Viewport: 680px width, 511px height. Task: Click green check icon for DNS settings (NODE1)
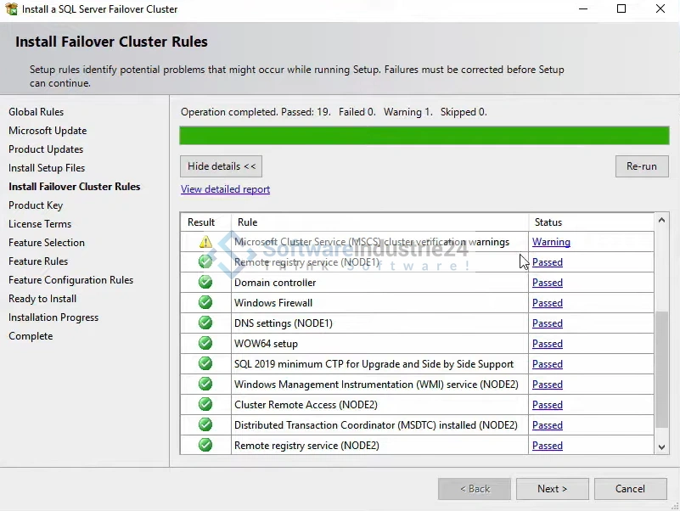205,323
